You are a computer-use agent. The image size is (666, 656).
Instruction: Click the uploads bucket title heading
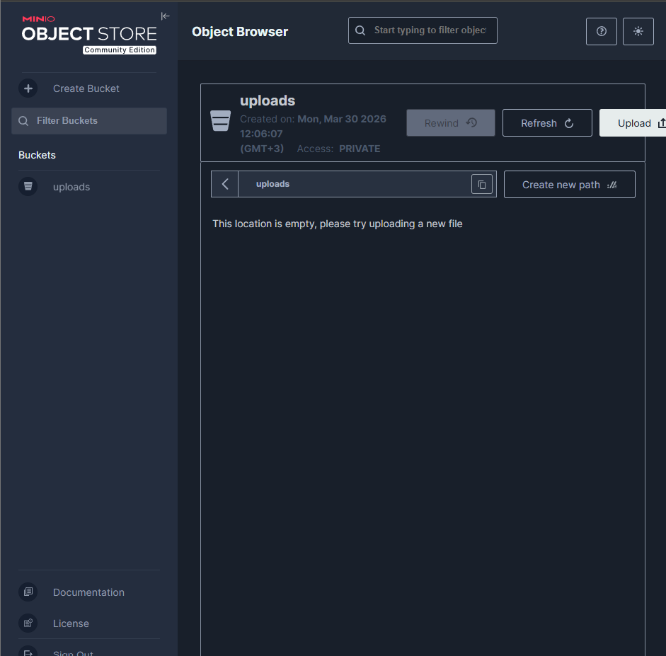click(x=268, y=100)
